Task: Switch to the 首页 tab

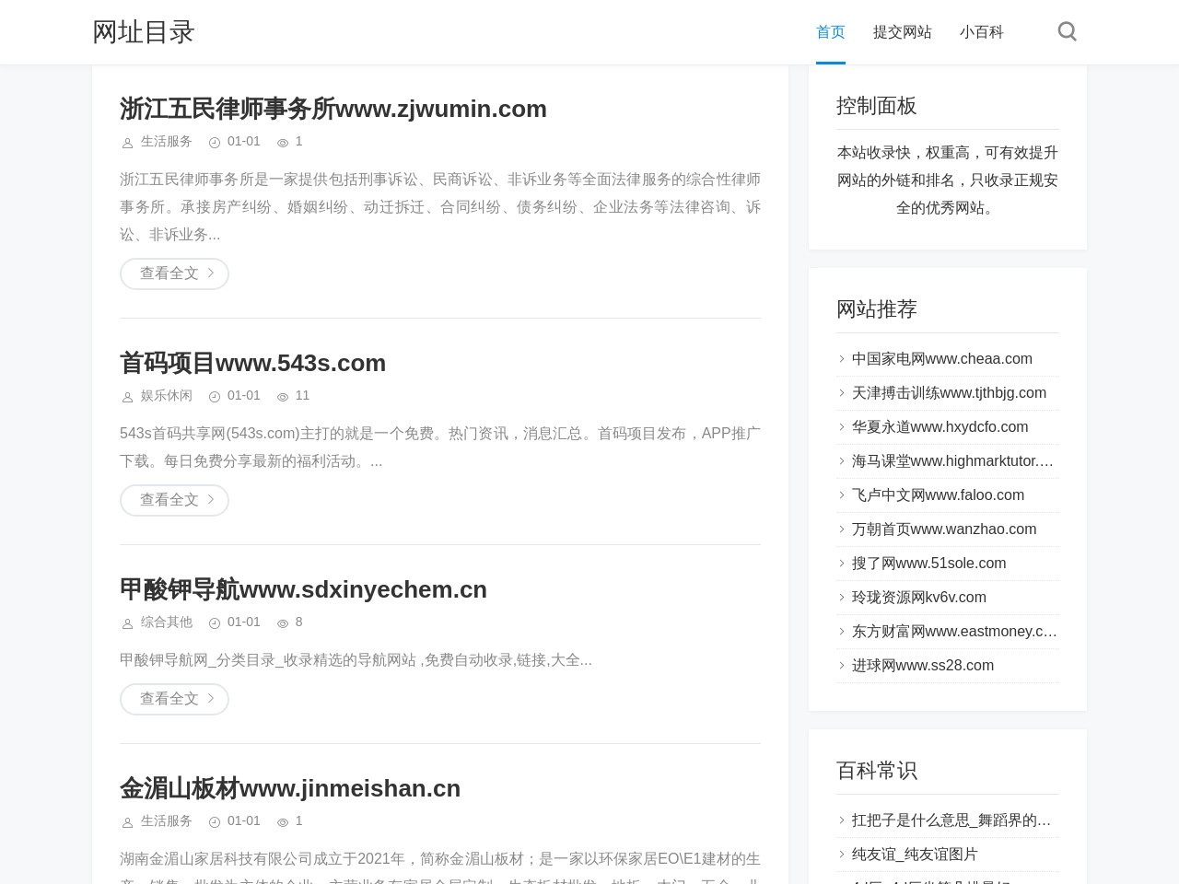Action: coord(830,32)
